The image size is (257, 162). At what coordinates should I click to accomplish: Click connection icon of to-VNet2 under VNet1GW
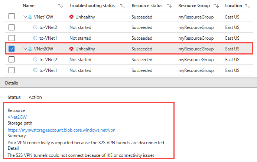tap(35, 27)
